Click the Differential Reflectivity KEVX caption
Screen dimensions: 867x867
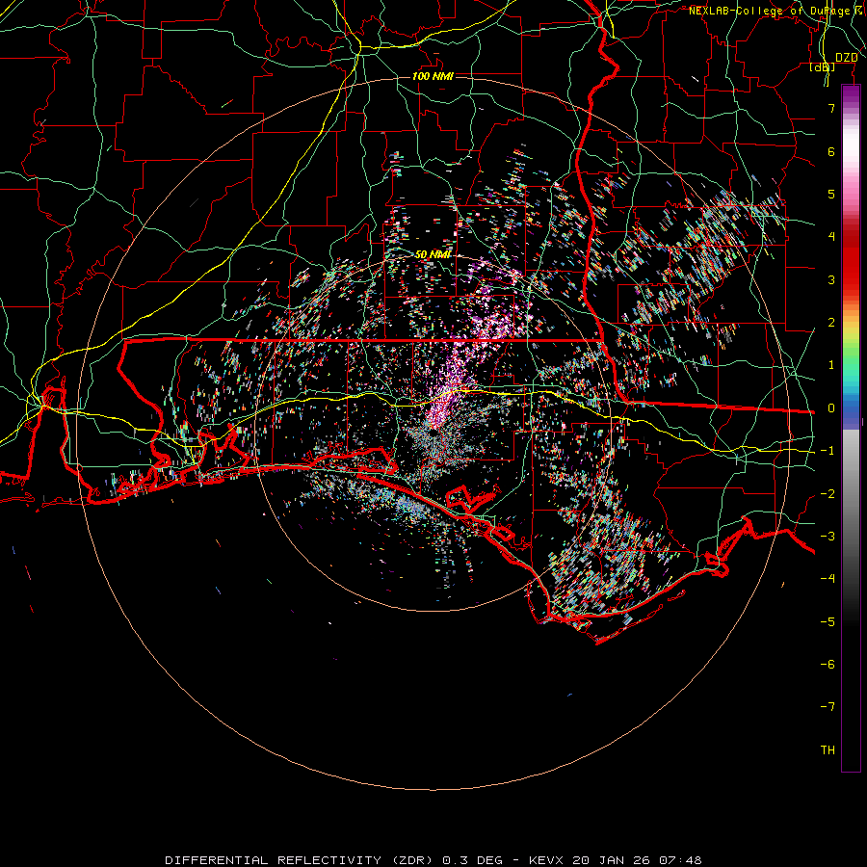(x=433, y=860)
